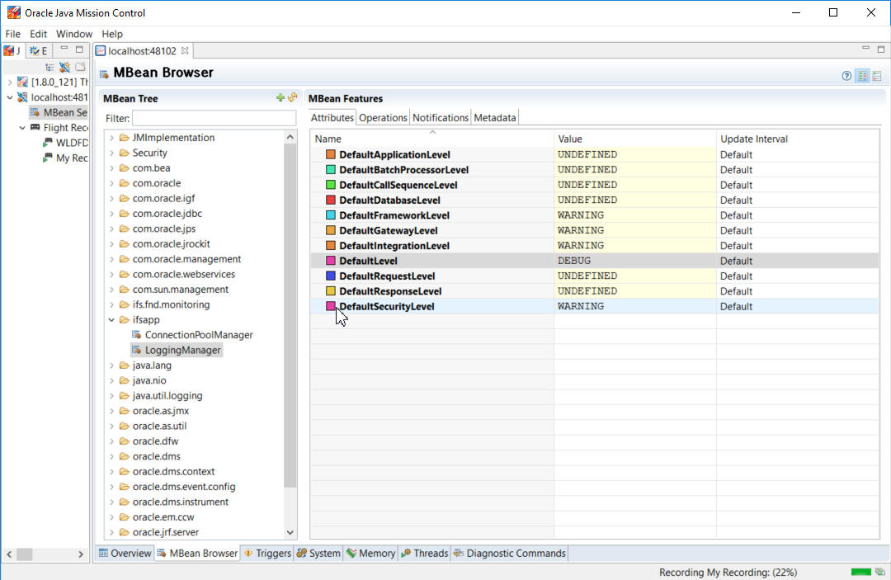Open the Edit menu
The height and width of the screenshot is (580, 891).
[39, 34]
